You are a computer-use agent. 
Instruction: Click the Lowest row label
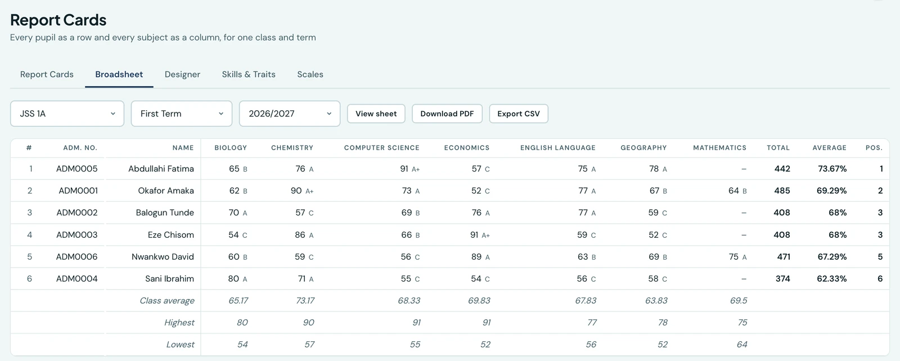coord(180,344)
